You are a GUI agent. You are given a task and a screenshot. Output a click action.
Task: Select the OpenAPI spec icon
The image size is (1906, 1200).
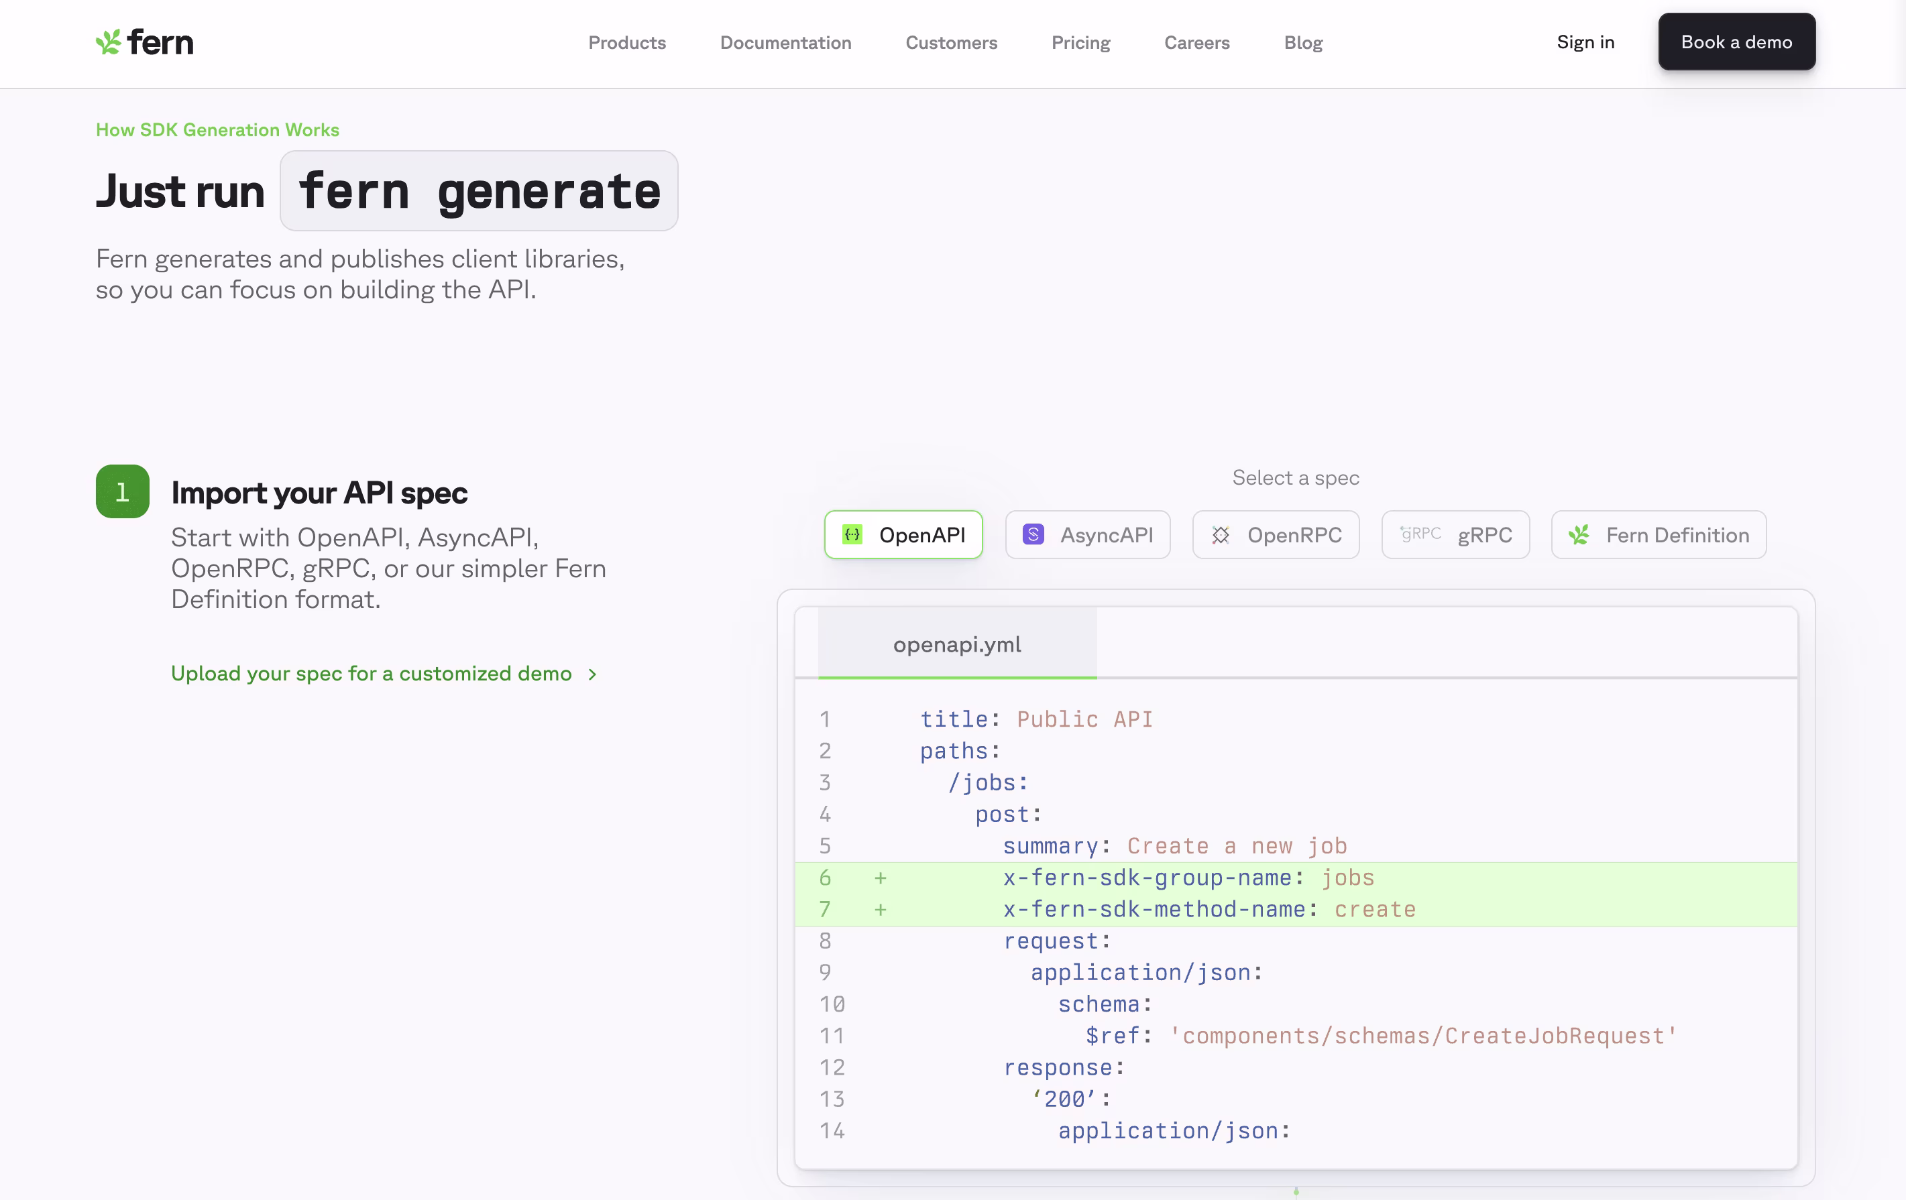(852, 535)
